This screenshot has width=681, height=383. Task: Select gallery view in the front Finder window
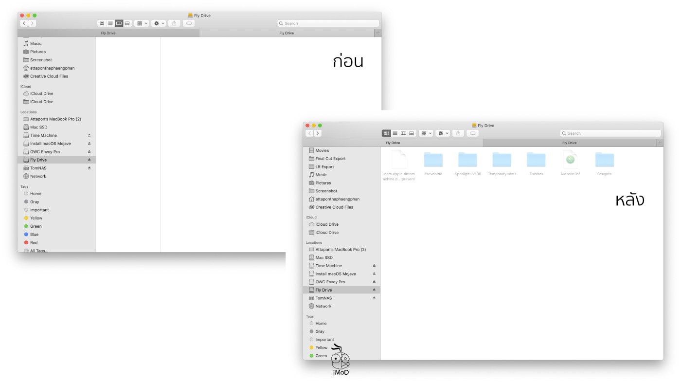click(x=412, y=133)
